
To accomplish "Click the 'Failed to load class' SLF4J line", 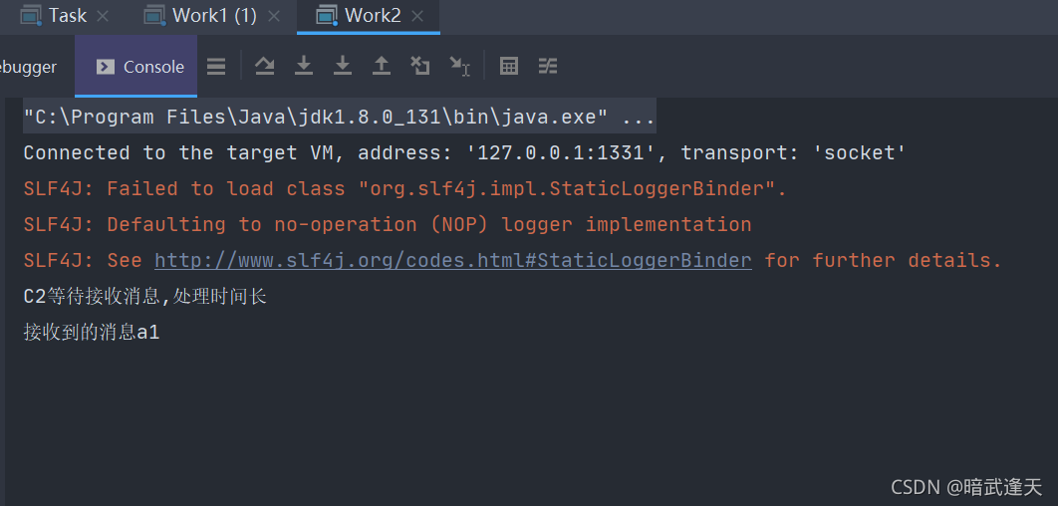I will (x=404, y=189).
